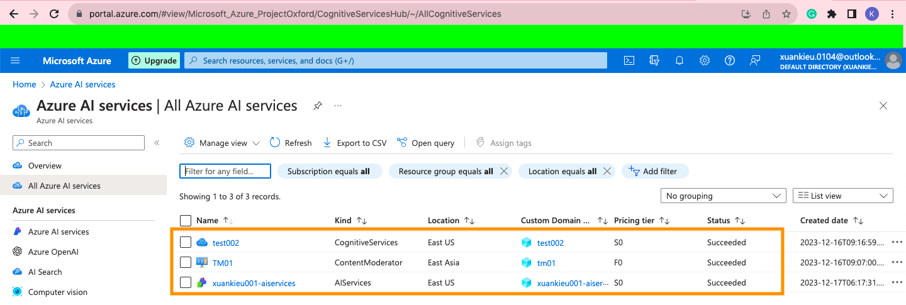
Task: Sort the table by the Kind column
Action: coord(350,221)
